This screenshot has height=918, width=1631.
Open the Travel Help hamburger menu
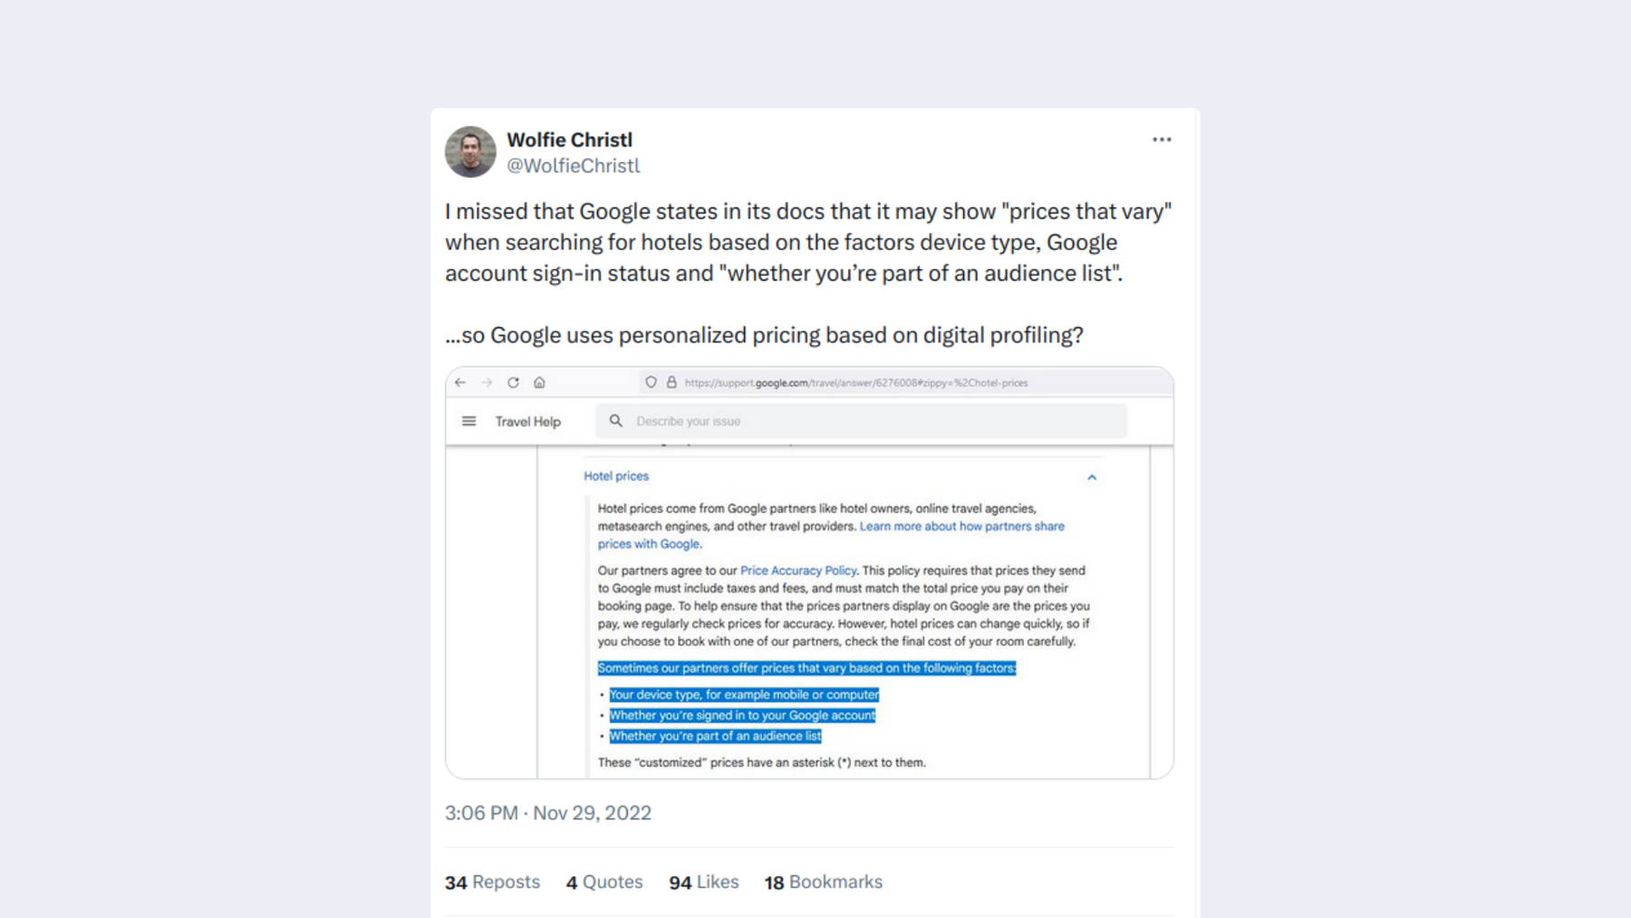click(x=468, y=421)
